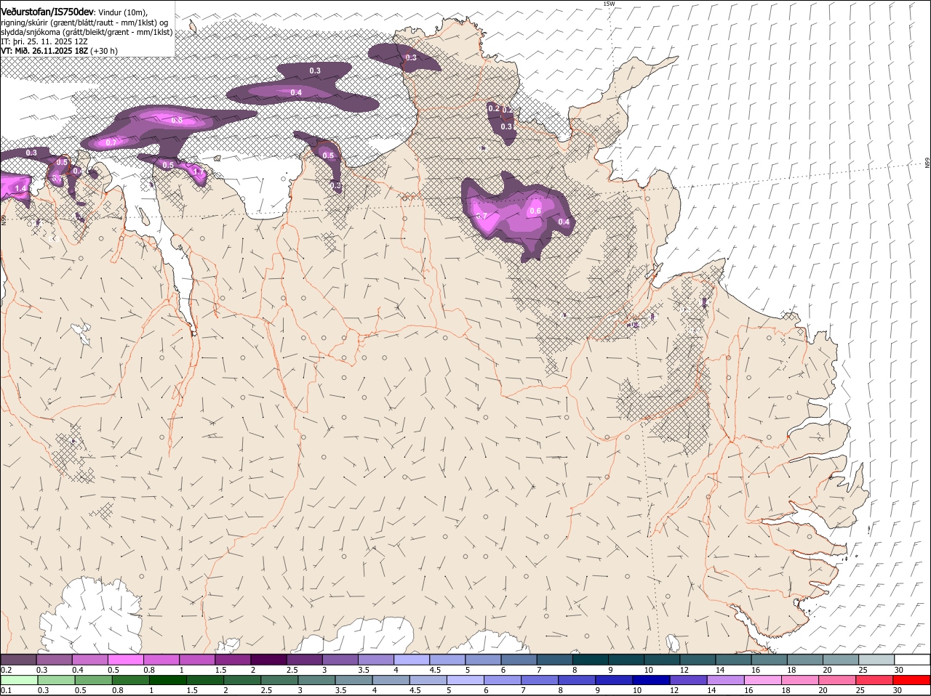The height and width of the screenshot is (696, 931).
Task: Select the bright red lower swatch after 30
Action: [912, 680]
